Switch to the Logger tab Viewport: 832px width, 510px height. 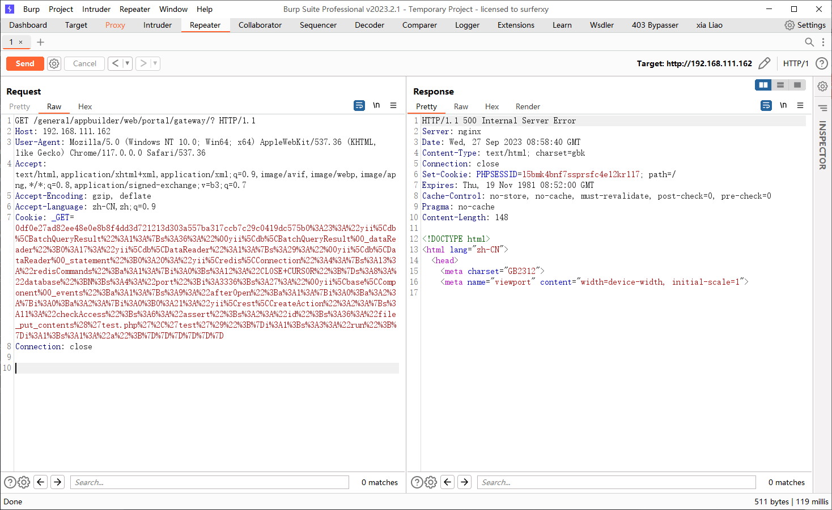point(467,25)
